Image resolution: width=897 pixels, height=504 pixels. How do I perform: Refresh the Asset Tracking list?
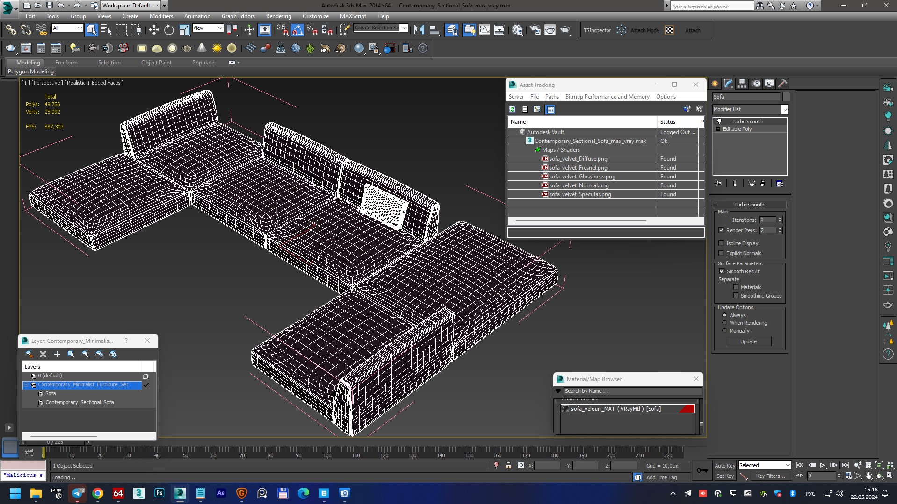[x=513, y=109]
